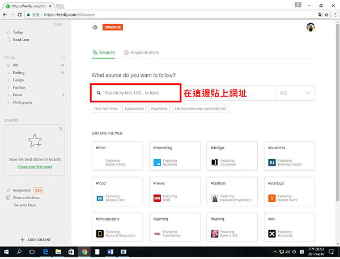Click the search magnifier icon in source field
Image resolution: width=340 pixels, height=259 pixels.
pos(99,93)
